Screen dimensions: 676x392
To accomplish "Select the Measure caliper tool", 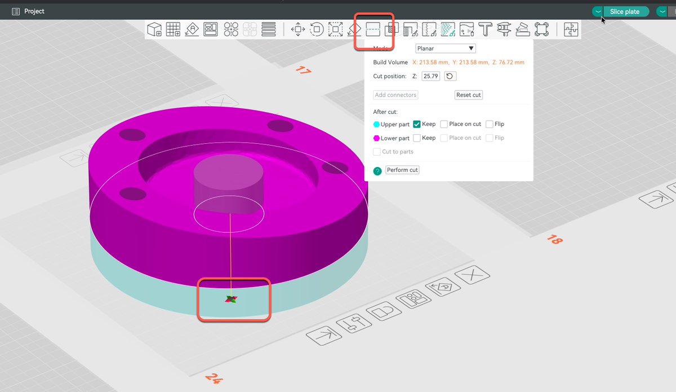I will [x=504, y=29].
